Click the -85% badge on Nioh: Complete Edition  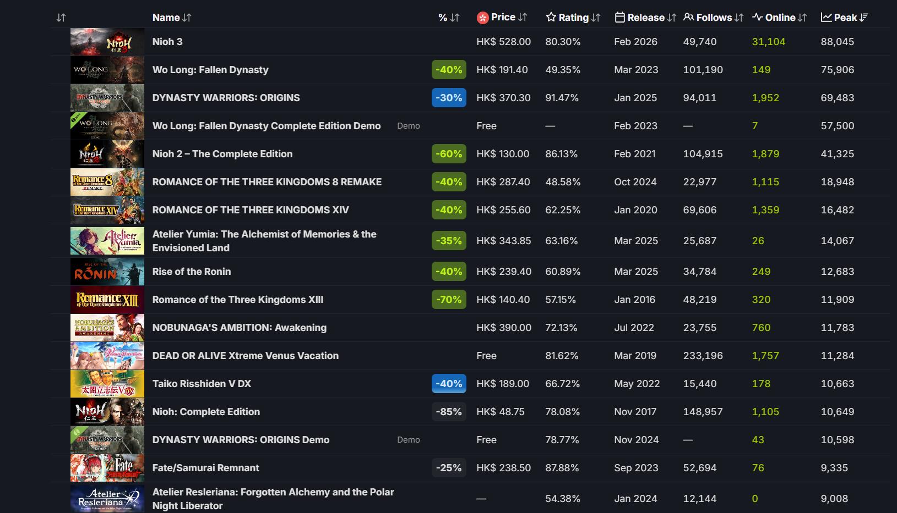[449, 412]
